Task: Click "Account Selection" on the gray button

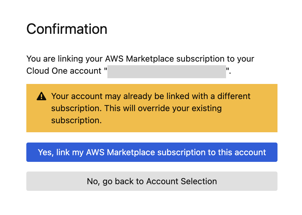Action: 182,181
